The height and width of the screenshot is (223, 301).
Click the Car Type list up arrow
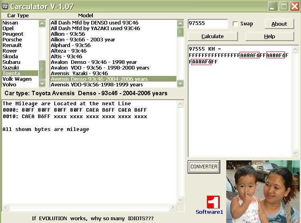pos(42,24)
